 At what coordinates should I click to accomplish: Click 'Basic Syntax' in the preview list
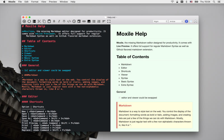coord(127,81)
